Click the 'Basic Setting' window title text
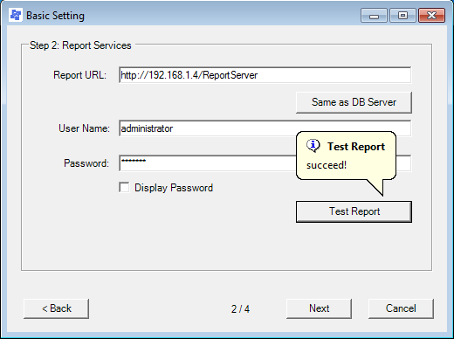Image resolution: width=454 pixels, height=339 pixels. (x=55, y=16)
